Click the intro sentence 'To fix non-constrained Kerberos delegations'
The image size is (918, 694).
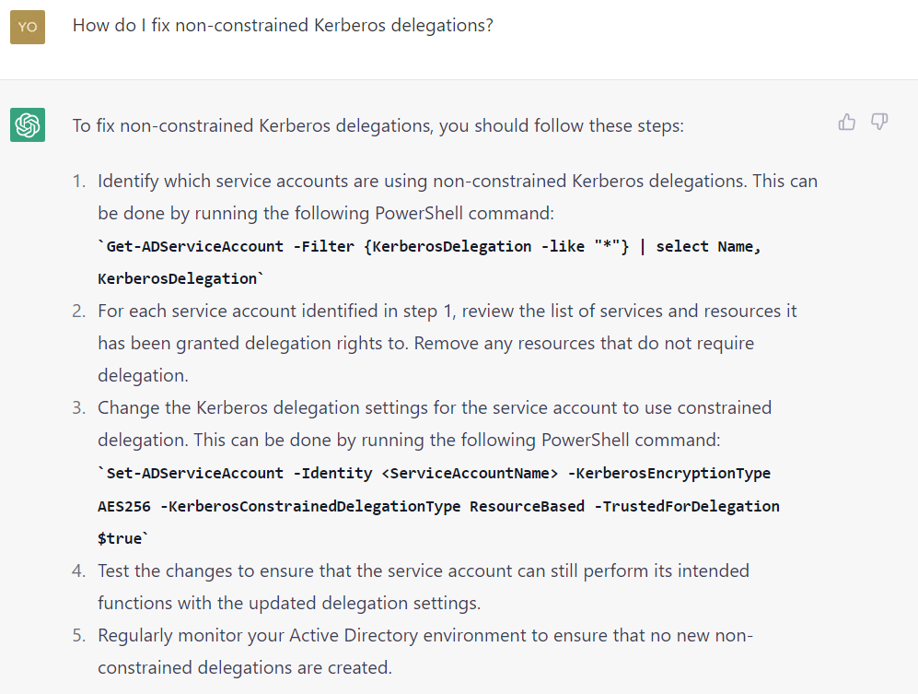[378, 125]
